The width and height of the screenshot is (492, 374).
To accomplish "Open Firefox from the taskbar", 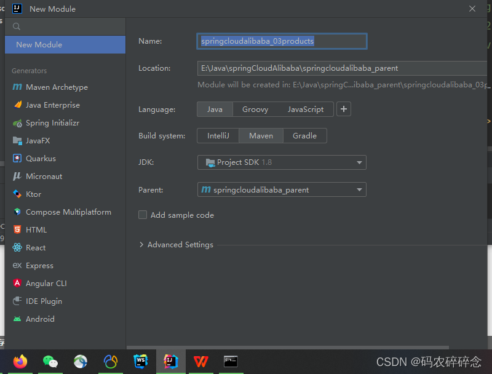I will pos(20,362).
